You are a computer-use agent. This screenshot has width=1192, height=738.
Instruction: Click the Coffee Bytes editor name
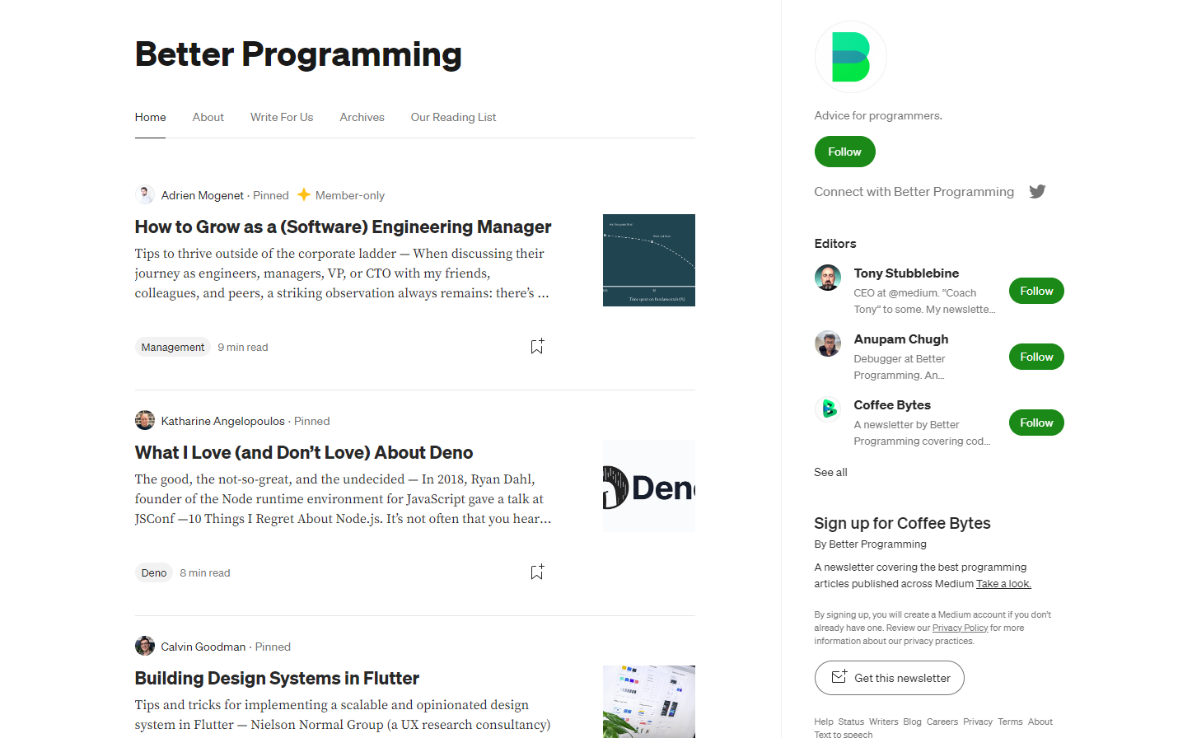pos(892,405)
